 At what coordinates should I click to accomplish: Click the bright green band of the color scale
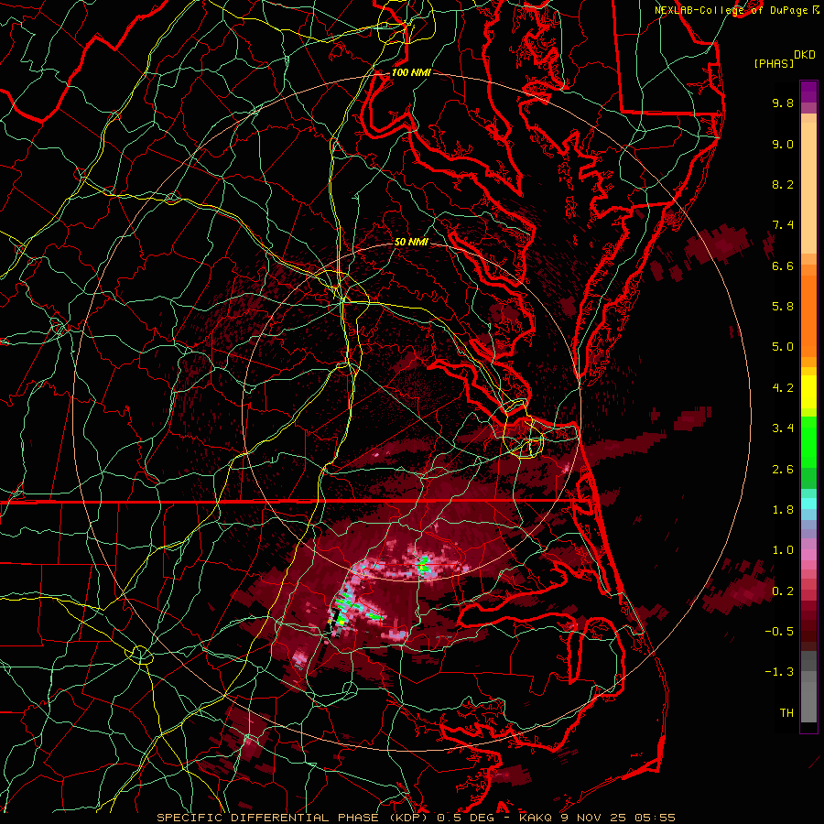(x=808, y=440)
